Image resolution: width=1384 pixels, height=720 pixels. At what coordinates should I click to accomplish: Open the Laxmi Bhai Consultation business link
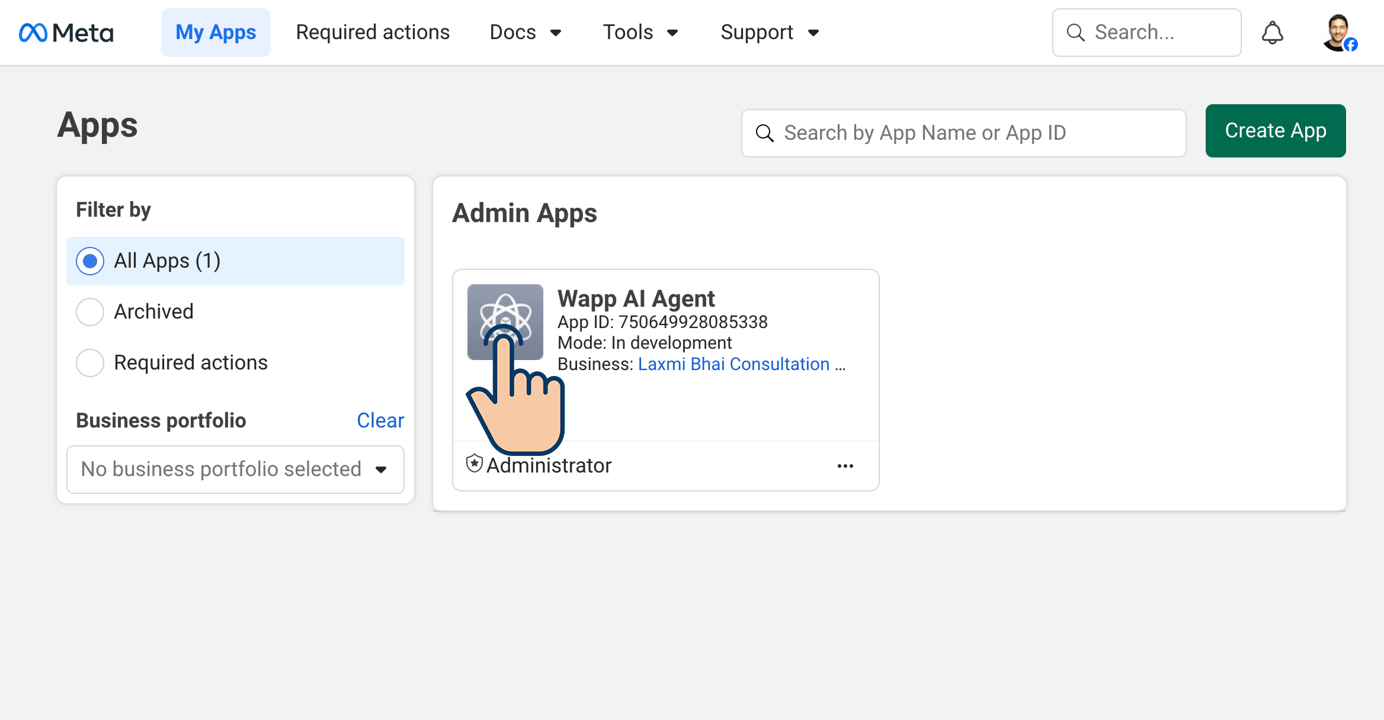(x=733, y=364)
